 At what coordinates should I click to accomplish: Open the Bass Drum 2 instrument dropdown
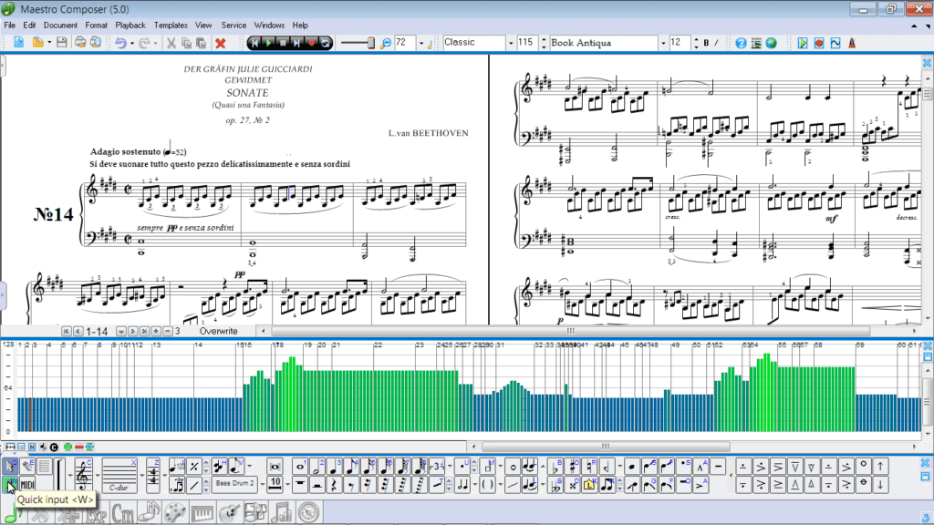pyautogui.click(x=262, y=484)
